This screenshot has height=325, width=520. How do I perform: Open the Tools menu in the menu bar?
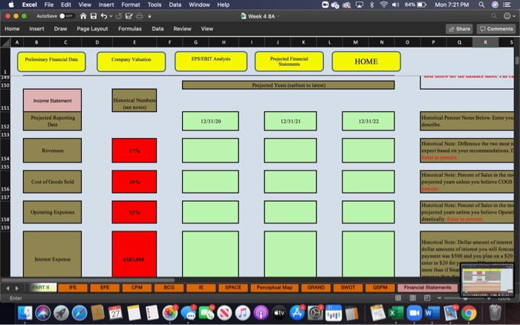click(x=155, y=4)
